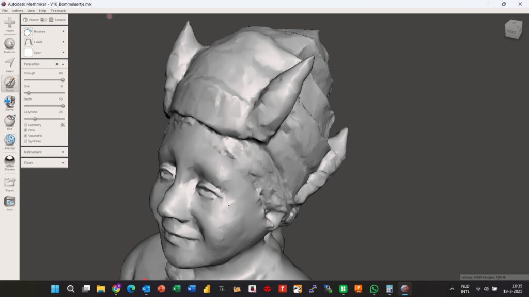The image size is (529, 297).
Task: Open the Edit tool panel
Action: [x=9, y=121]
